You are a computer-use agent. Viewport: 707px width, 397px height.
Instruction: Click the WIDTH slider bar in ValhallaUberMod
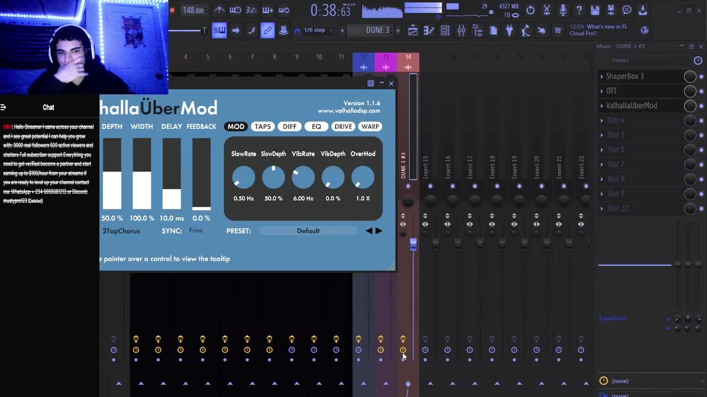coord(142,174)
